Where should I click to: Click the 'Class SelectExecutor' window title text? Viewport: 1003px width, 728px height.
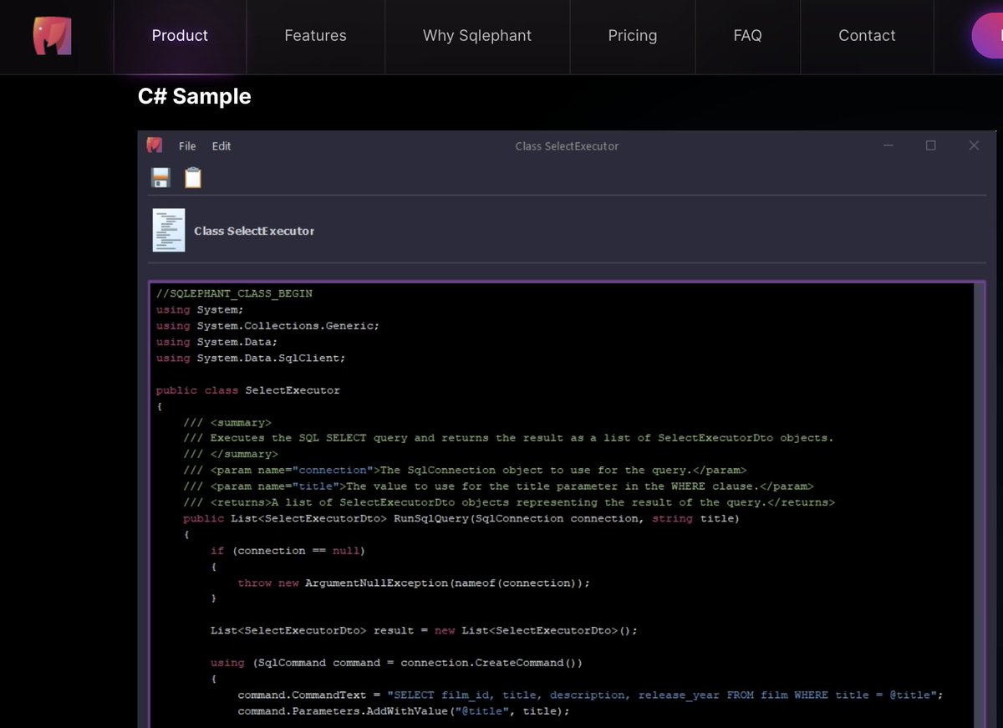567,146
